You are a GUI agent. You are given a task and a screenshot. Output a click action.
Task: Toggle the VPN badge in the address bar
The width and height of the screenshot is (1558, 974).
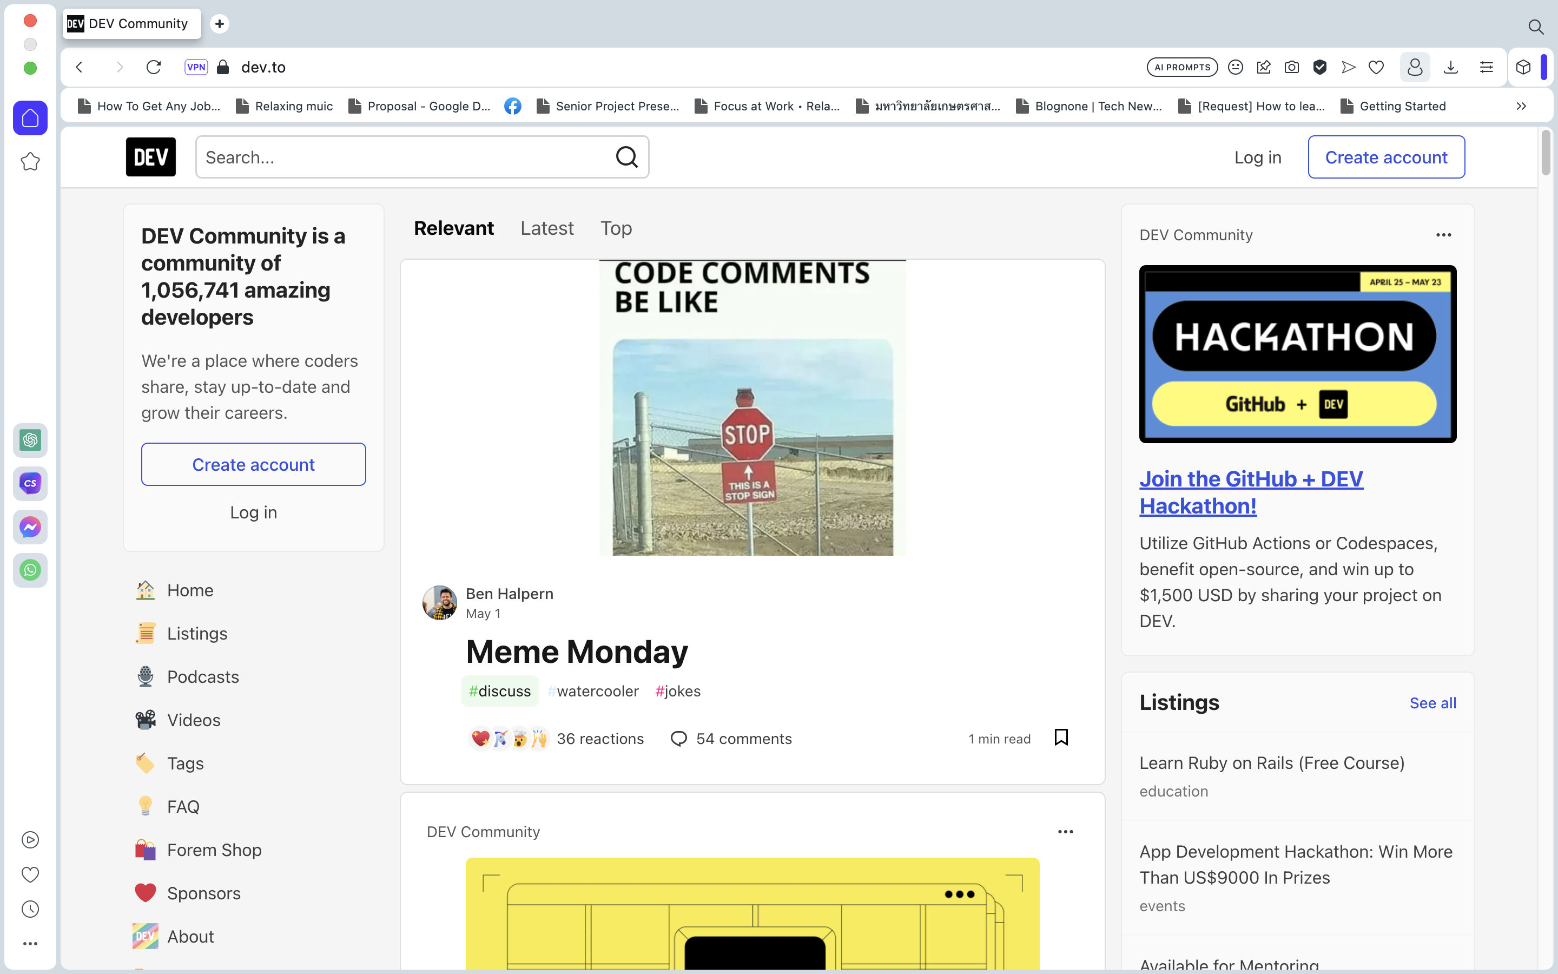tap(196, 67)
